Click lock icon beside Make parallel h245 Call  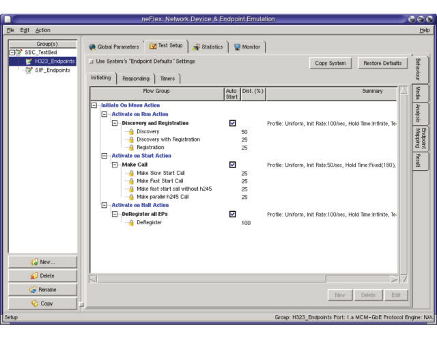131,197
